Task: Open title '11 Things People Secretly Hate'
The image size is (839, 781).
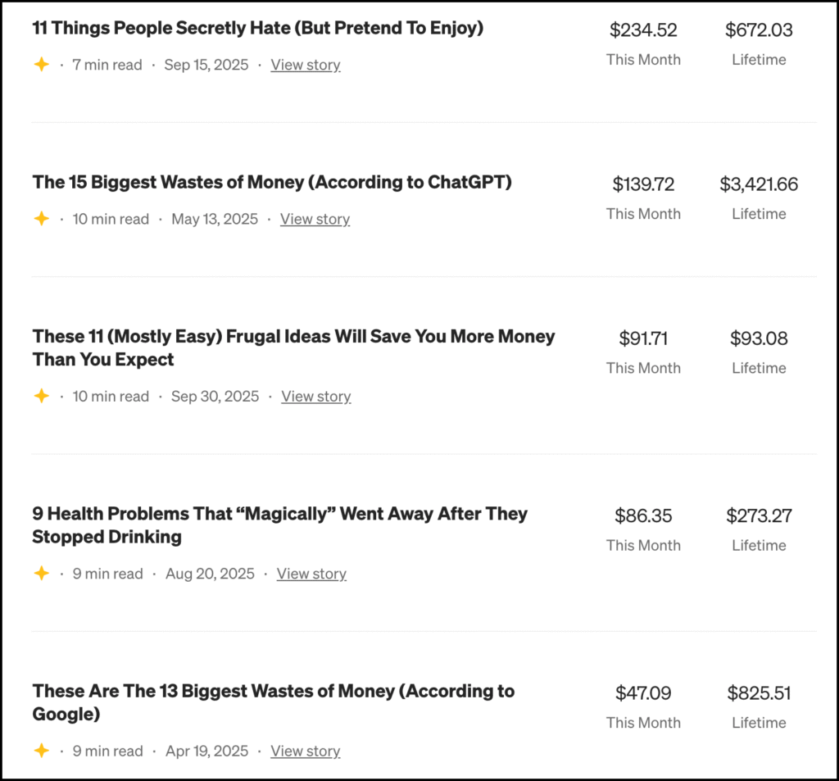Action: coord(258,28)
